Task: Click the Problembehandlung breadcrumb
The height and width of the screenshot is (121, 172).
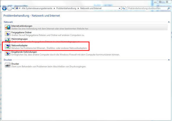Action: click(66, 8)
